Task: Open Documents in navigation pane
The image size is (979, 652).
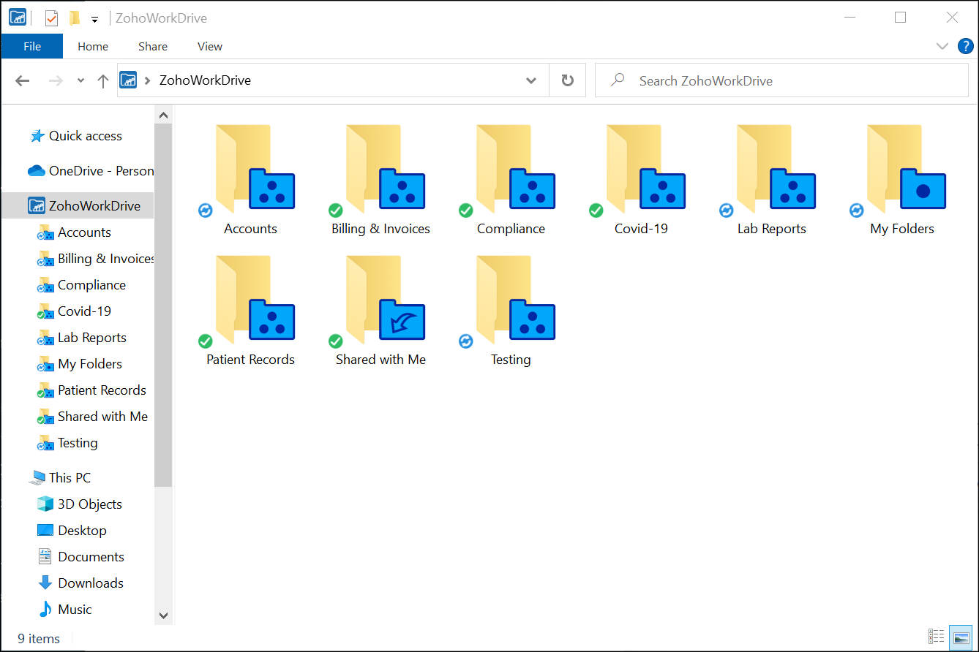Action: (x=81, y=557)
